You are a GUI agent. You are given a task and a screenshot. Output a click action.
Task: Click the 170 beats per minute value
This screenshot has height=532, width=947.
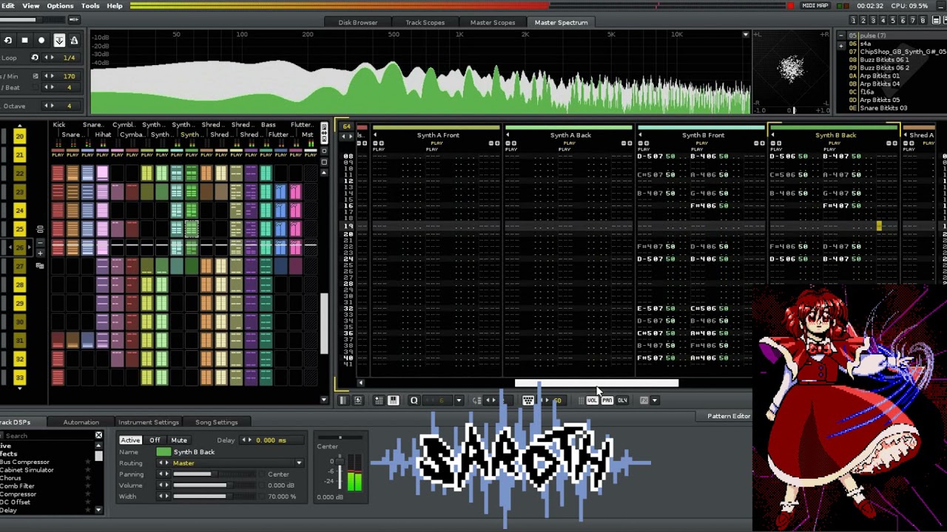(70, 76)
